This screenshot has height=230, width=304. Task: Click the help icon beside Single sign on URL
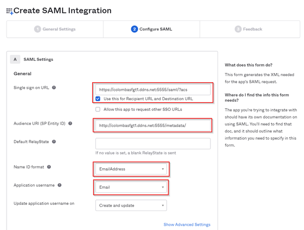click(54, 88)
